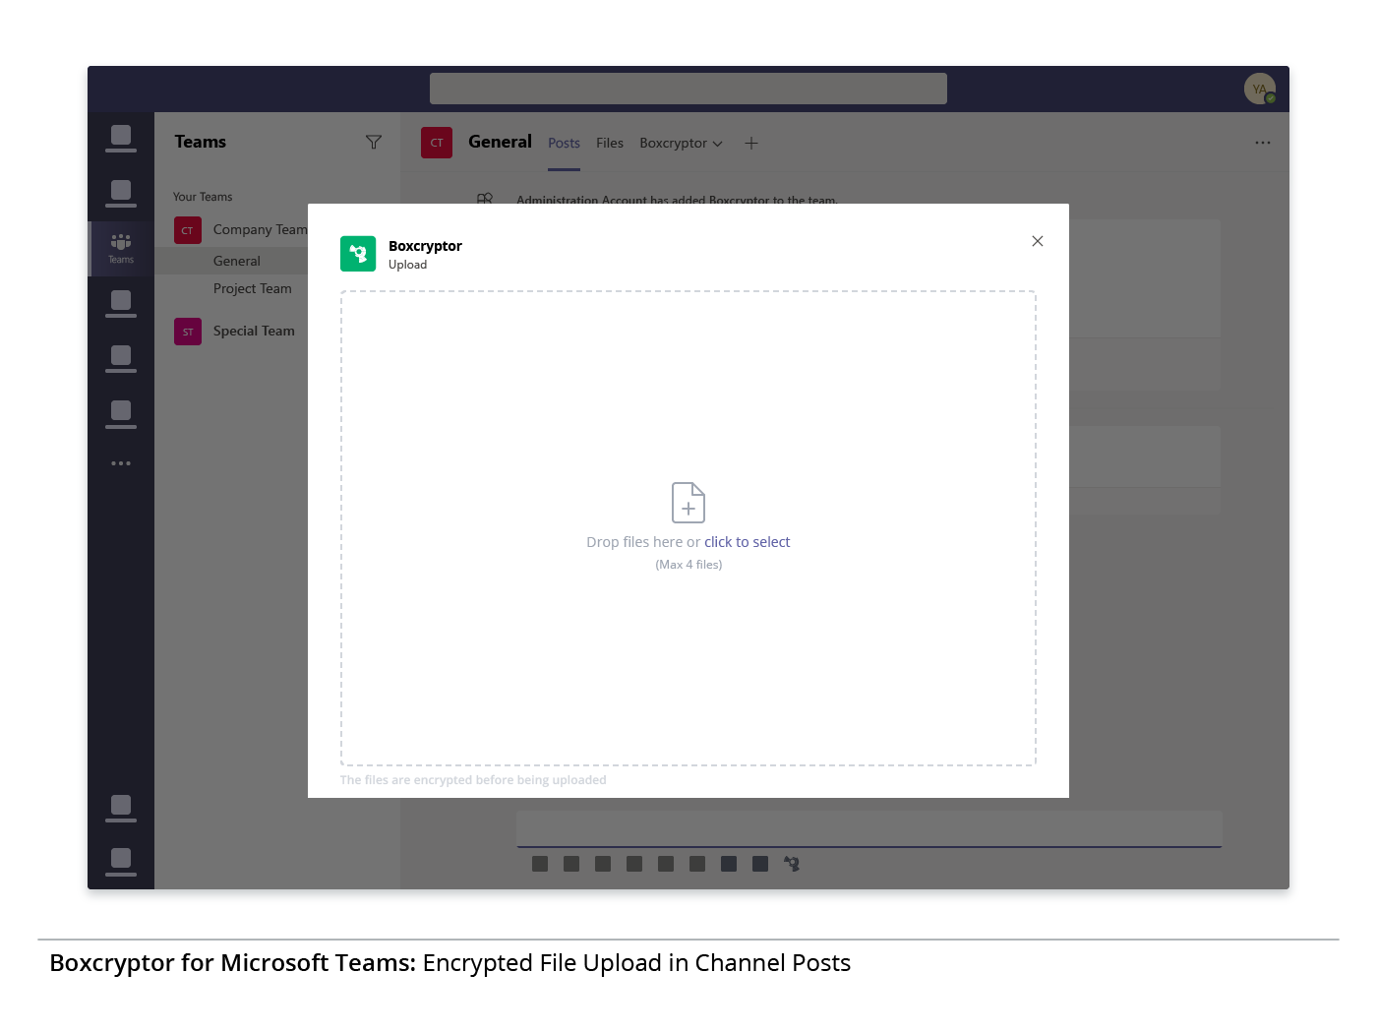This screenshot has width=1377, height=1033.
Task: Switch to the Posts tab
Action: (564, 143)
